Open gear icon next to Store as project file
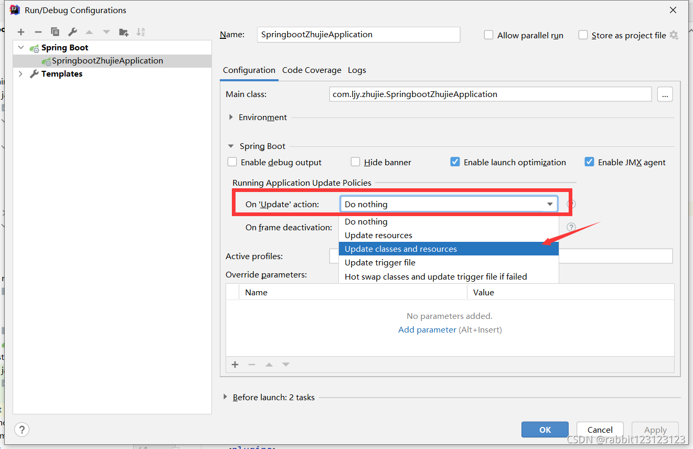This screenshot has height=449, width=693. [674, 35]
